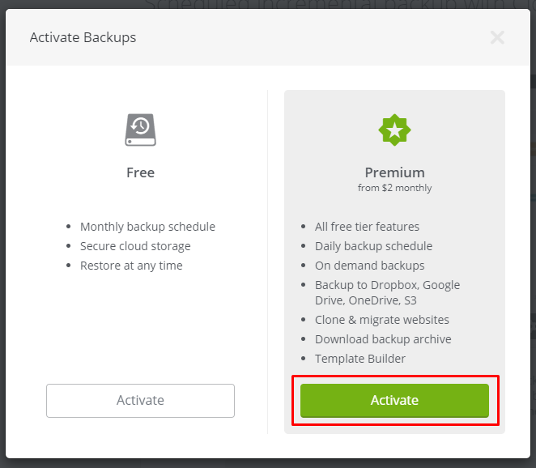Click the Free plan Activate button
536x468 pixels.
[141, 400]
